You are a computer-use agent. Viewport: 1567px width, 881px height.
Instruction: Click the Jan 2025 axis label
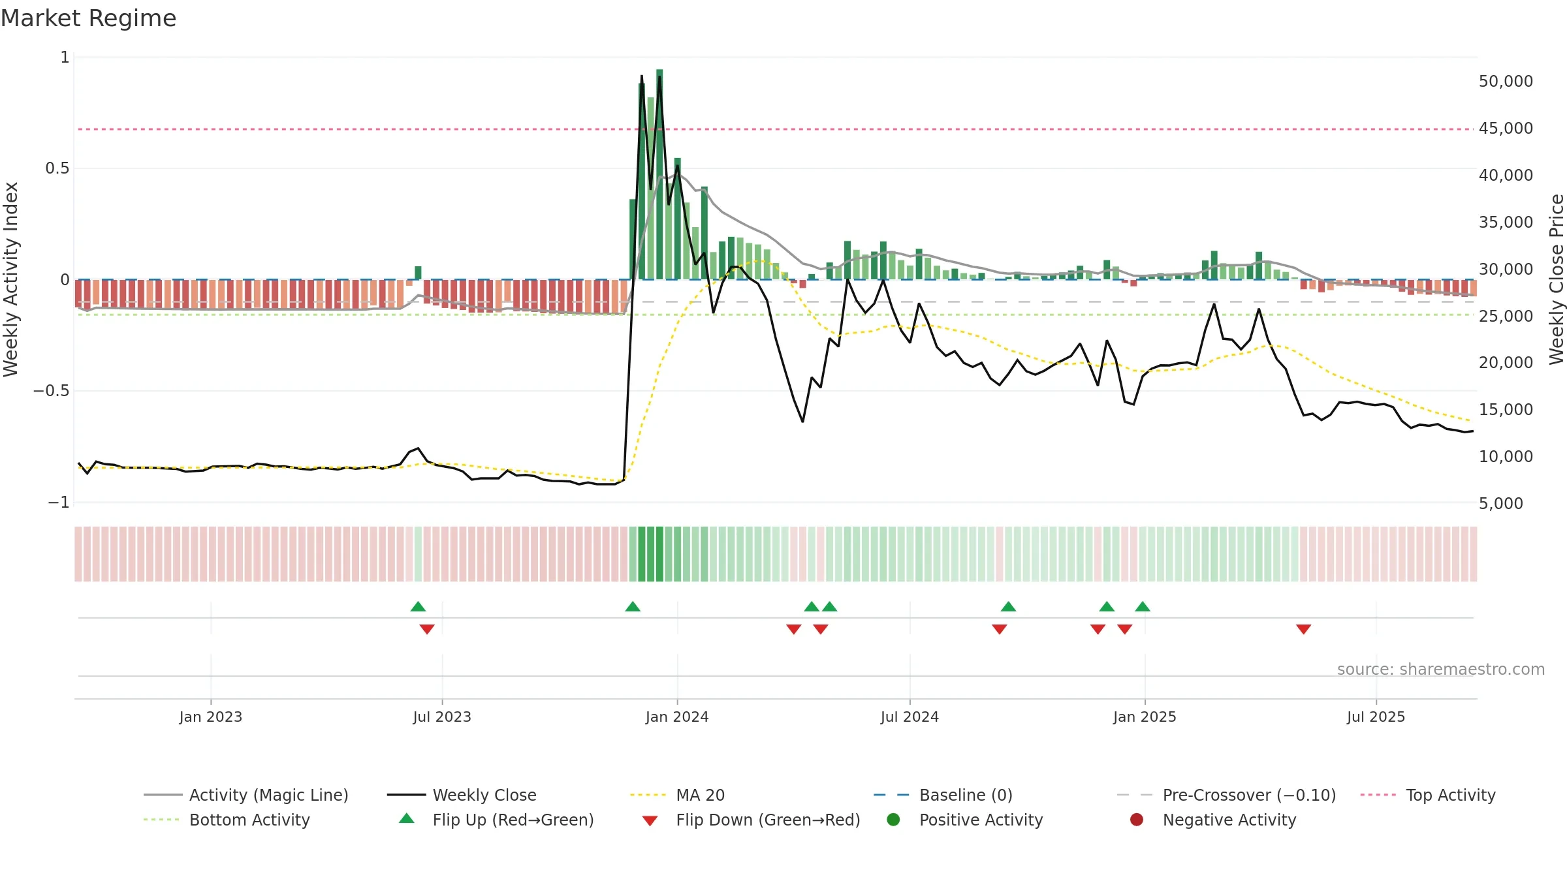point(1145,717)
